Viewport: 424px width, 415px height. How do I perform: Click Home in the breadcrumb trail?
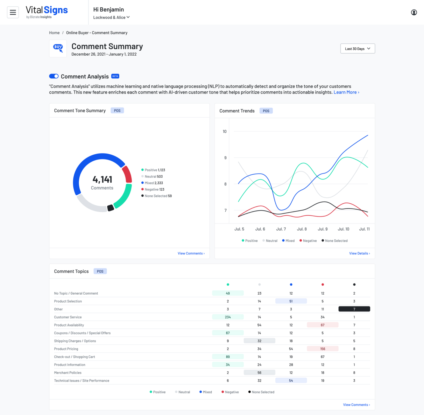pos(54,33)
